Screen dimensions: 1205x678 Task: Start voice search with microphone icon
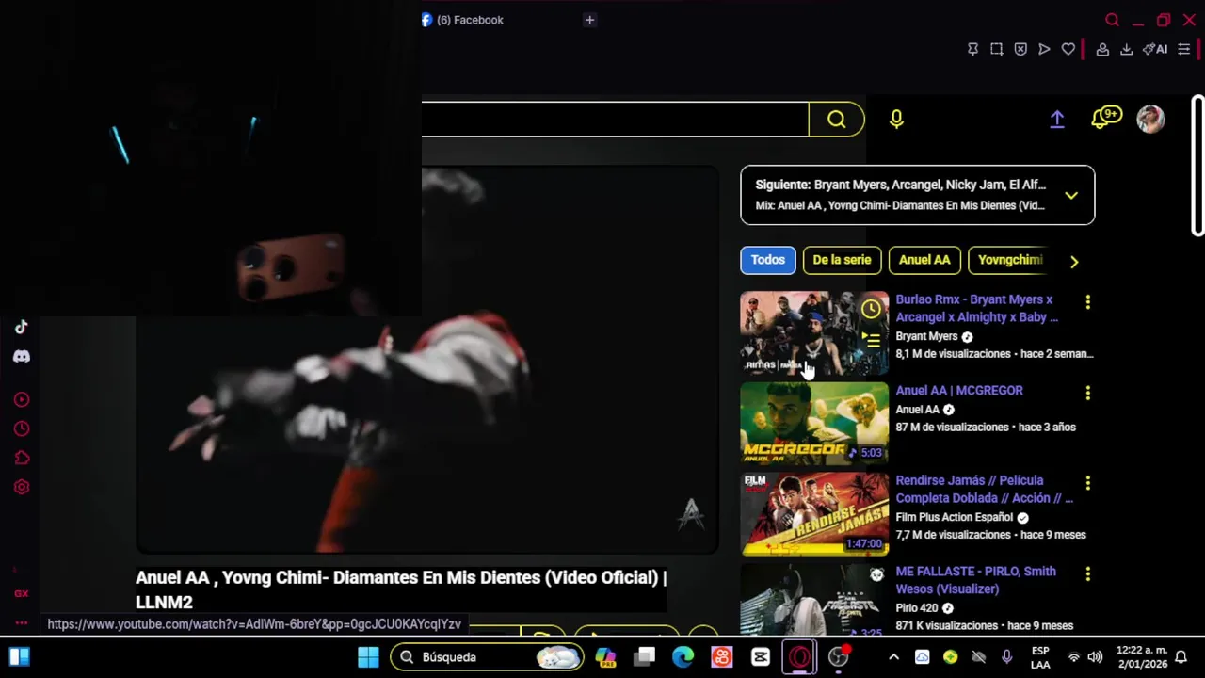click(x=896, y=119)
